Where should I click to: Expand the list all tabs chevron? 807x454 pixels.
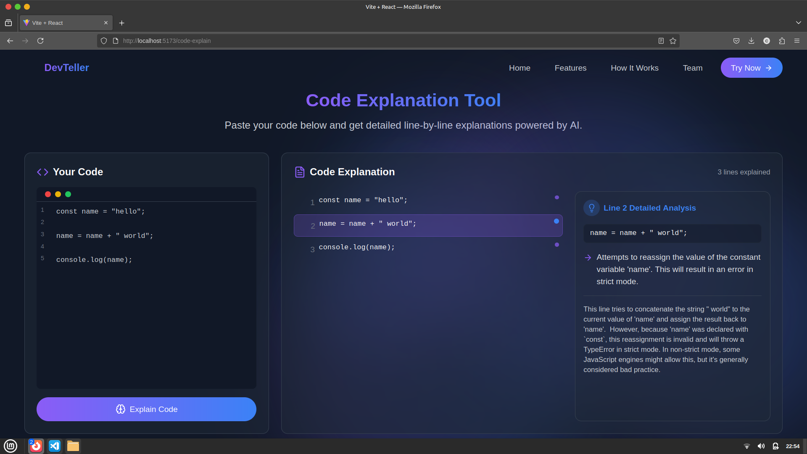pyautogui.click(x=798, y=23)
